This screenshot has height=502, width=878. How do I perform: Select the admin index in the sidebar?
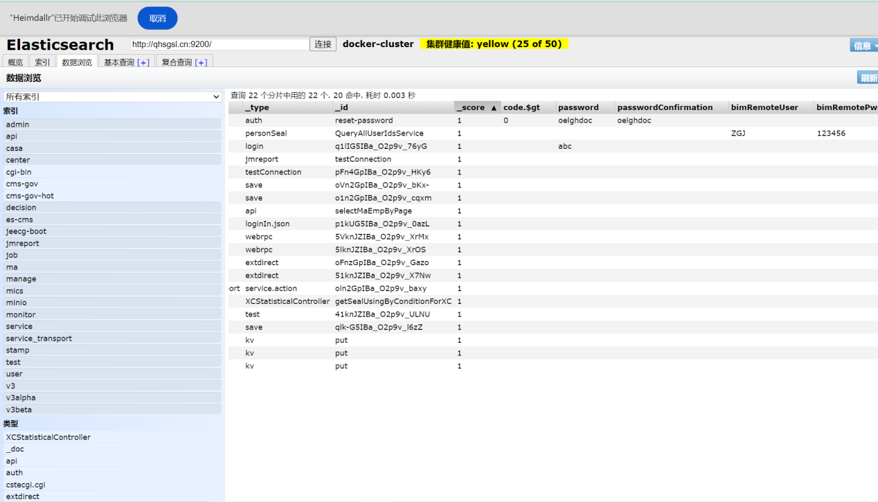pyautogui.click(x=112, y=125)
